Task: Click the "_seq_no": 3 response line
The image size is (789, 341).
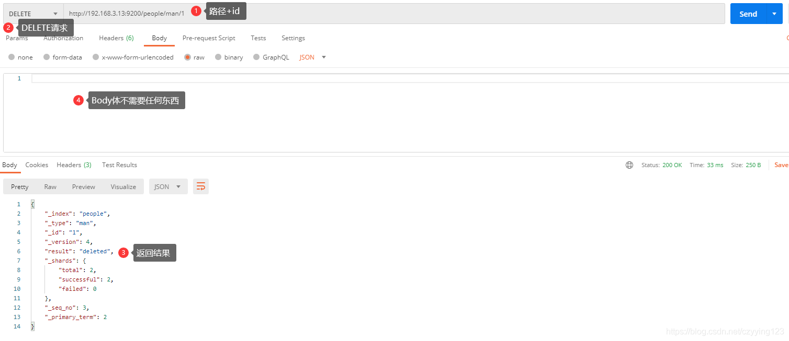Action: click(67, 308)
